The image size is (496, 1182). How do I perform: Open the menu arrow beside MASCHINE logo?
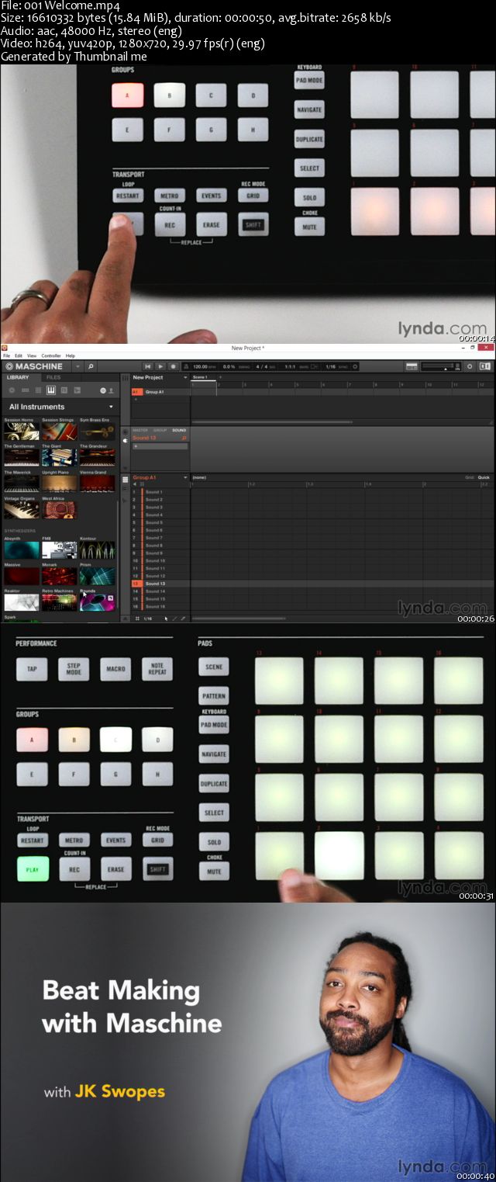tap(77, 366)
